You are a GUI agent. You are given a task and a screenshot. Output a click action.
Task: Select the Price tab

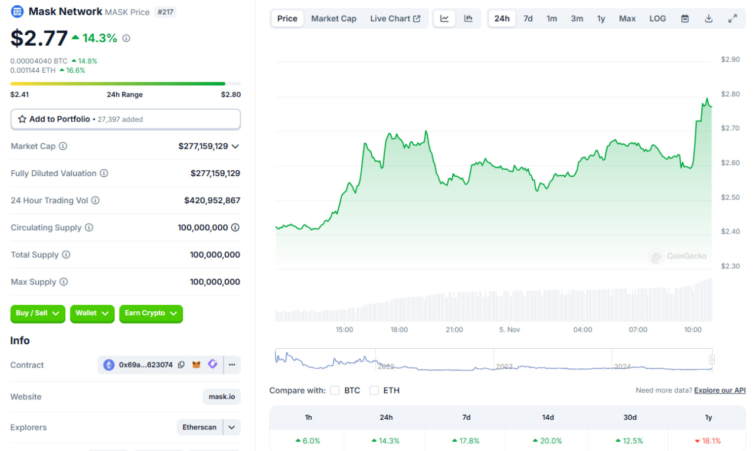click(x=287, y=18)
